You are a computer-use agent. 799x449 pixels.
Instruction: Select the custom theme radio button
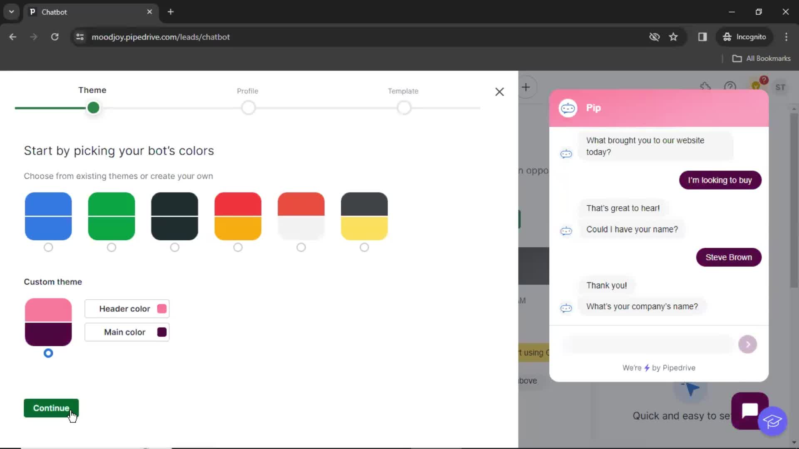click(x=48, y=353)
